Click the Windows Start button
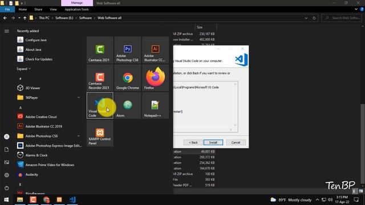 point(6,200)
